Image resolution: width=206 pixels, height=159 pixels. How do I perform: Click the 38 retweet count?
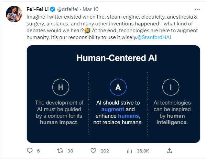70,151
